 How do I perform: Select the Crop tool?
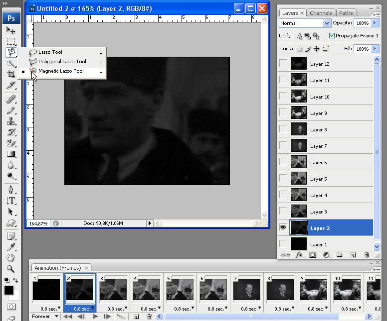coord(10,75)
